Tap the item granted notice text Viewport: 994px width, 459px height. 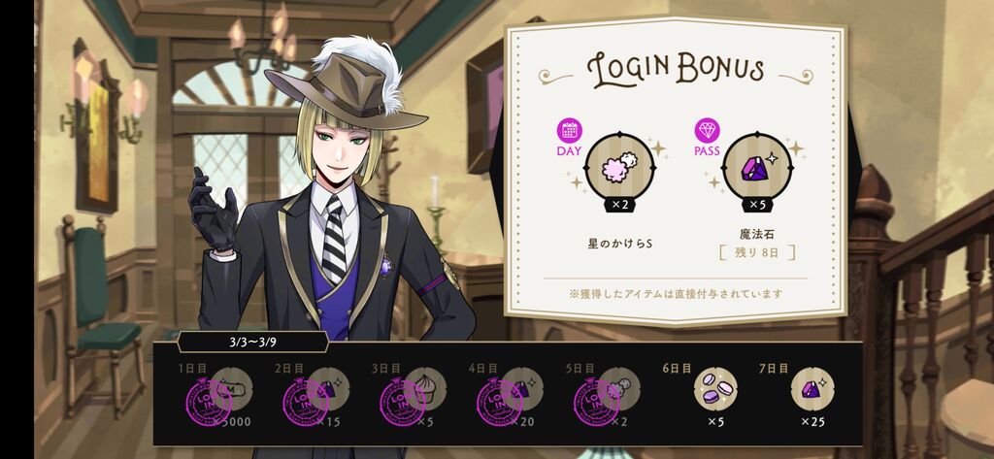tap(676, 294)
